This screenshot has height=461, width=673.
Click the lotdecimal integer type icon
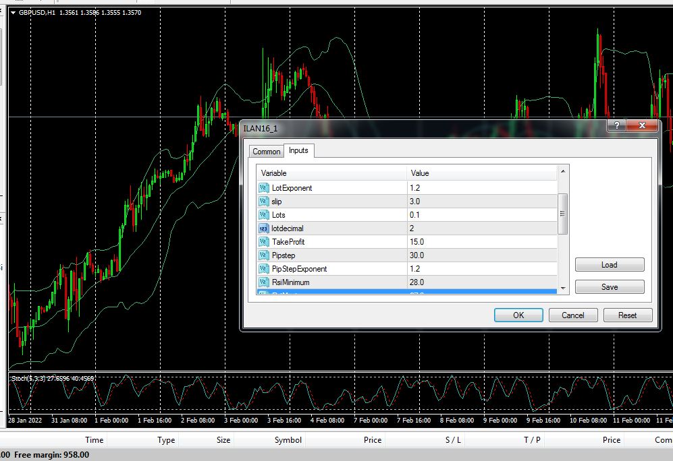[x=263, y=228]
